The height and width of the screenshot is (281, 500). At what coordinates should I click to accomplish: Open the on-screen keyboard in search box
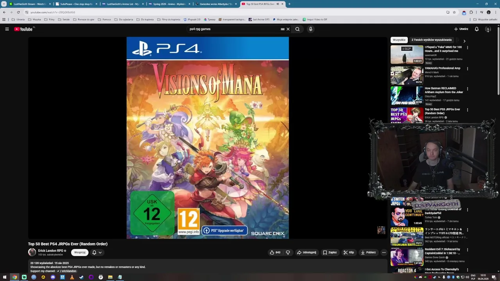282,29
